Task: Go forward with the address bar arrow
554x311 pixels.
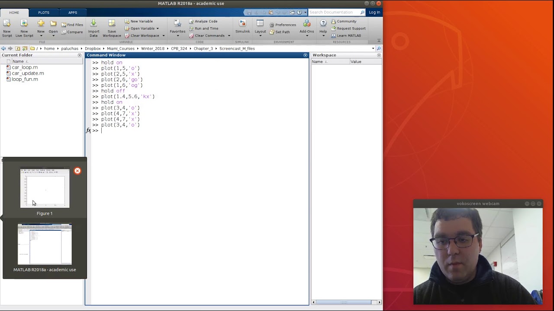Action: 10,48
